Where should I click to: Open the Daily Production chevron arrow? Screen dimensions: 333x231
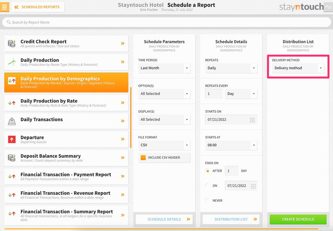(123, 62)
